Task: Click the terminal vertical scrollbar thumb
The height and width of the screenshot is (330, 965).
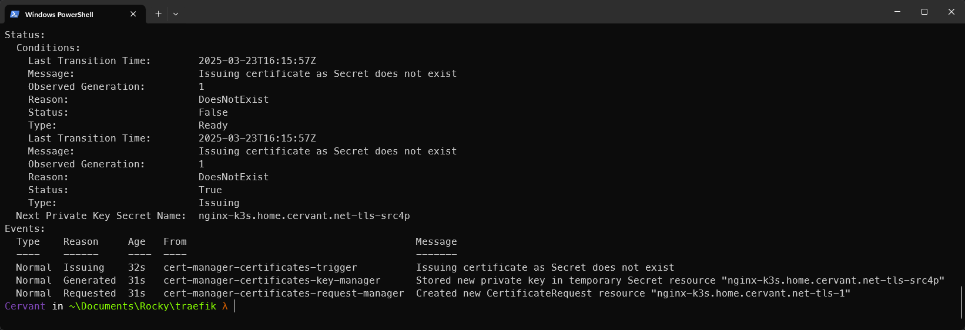Action: 961,302
